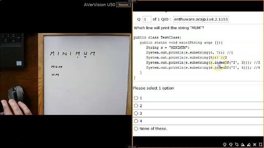Click the second zoom magnifier icon in bottom toolbar
Screen dimensions: 264x148
231,145
